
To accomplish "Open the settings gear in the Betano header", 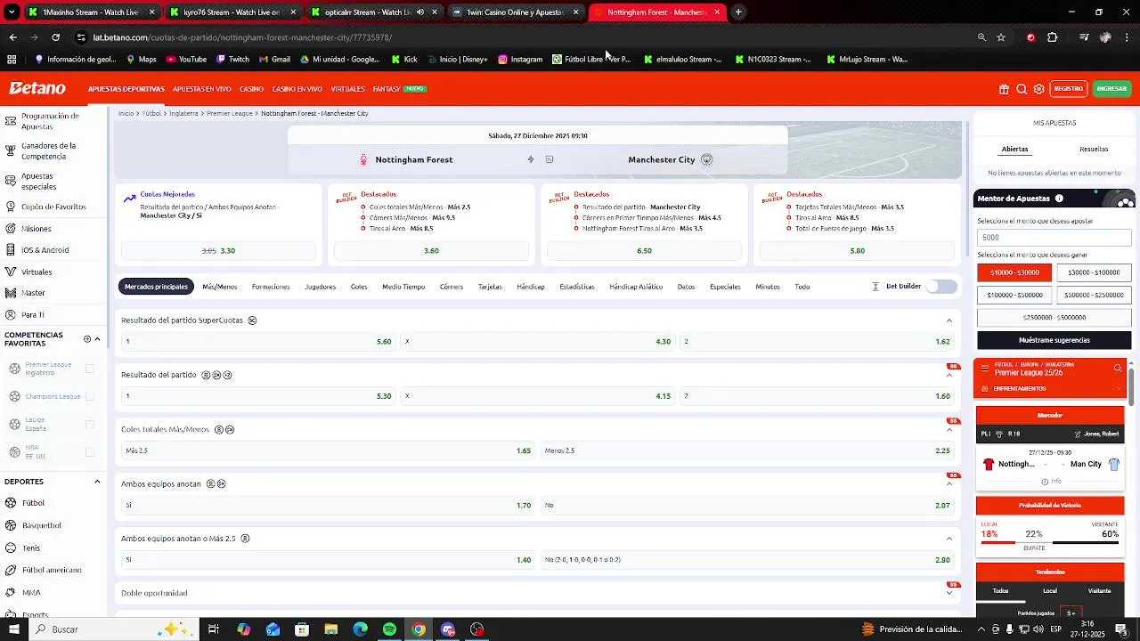I will (1038, 89).
